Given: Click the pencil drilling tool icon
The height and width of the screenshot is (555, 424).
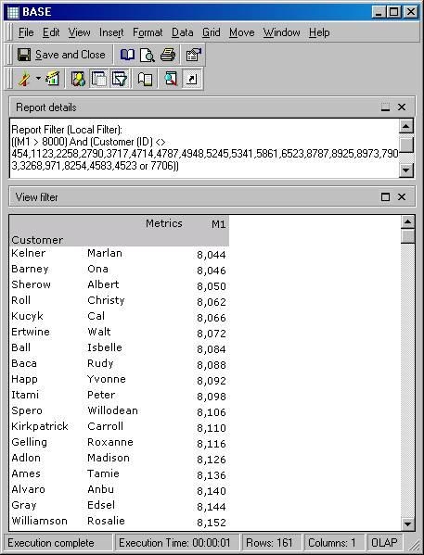Looking at the screenshot, I should tap(24, 79).
